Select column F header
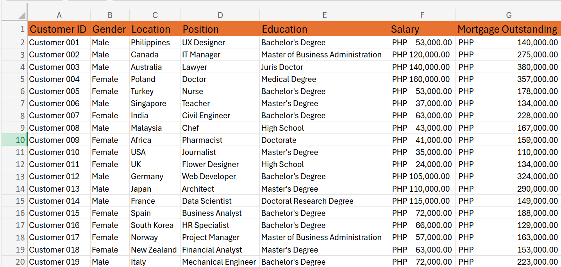561x267 pixels. coord(422,15)
